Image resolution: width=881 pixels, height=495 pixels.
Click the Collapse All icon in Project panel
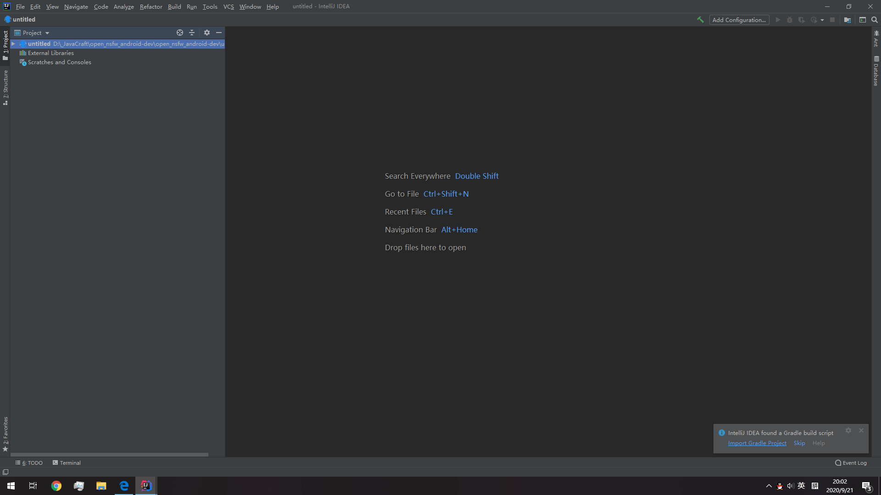(192, 33)
